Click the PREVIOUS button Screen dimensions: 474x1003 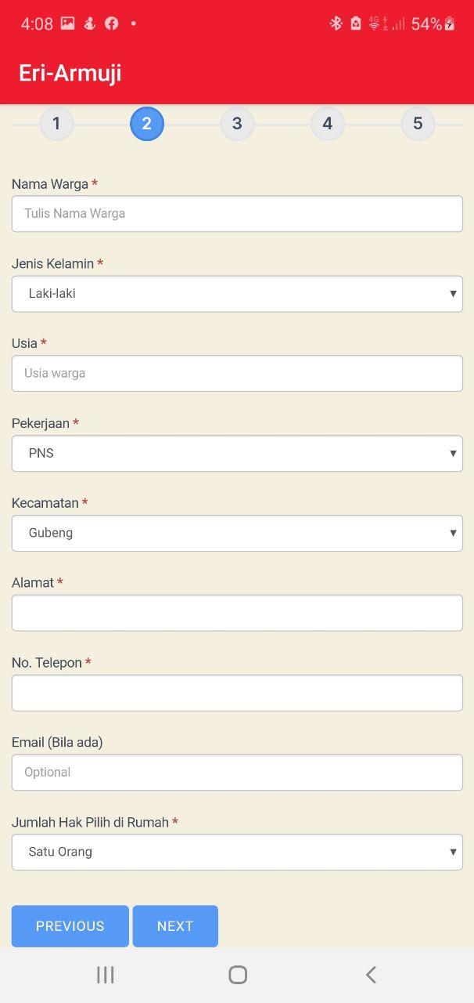pos(70,926)
